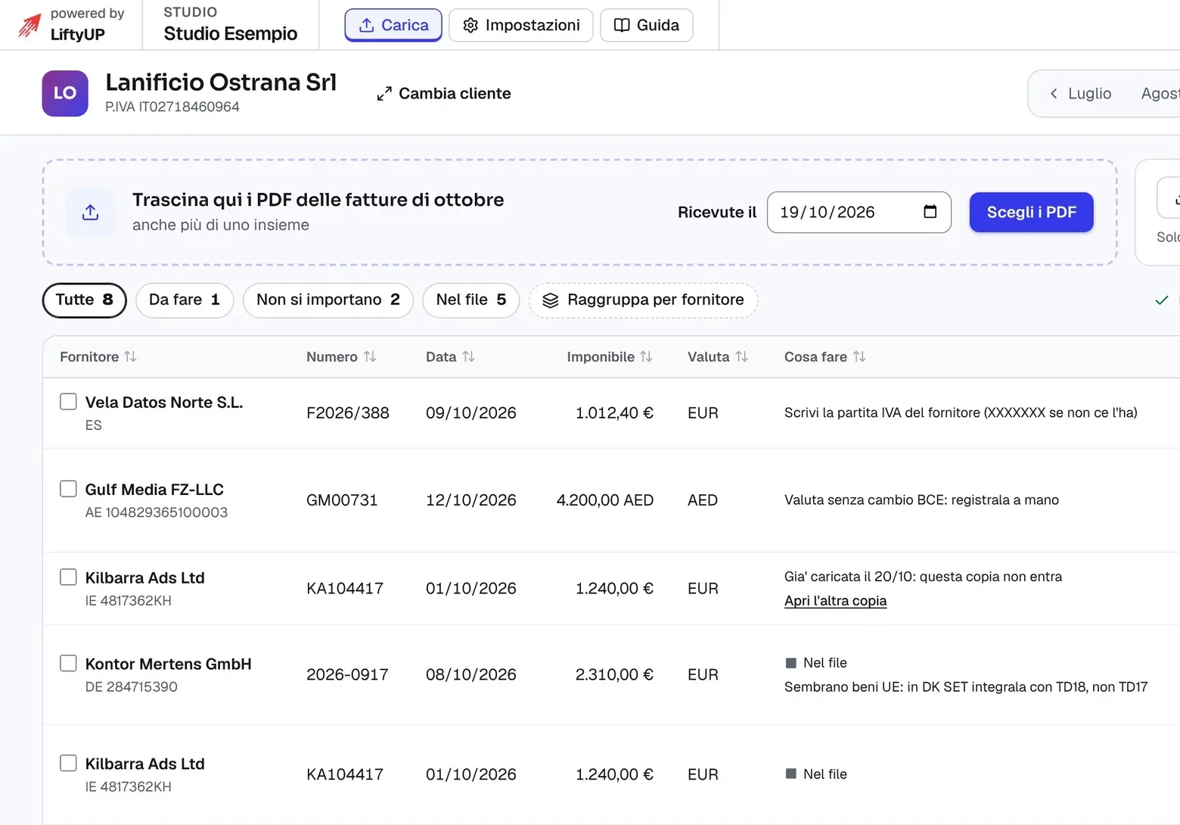1180x825 pixels.
Task: Check Kilbarra Ads Ltd row with Apri l'altra copia
Action: pos(68,577)
